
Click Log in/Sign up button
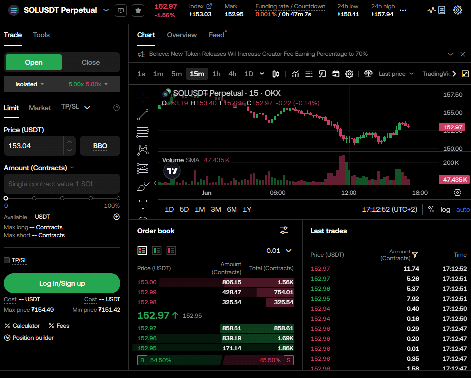[x=62, y=283]
